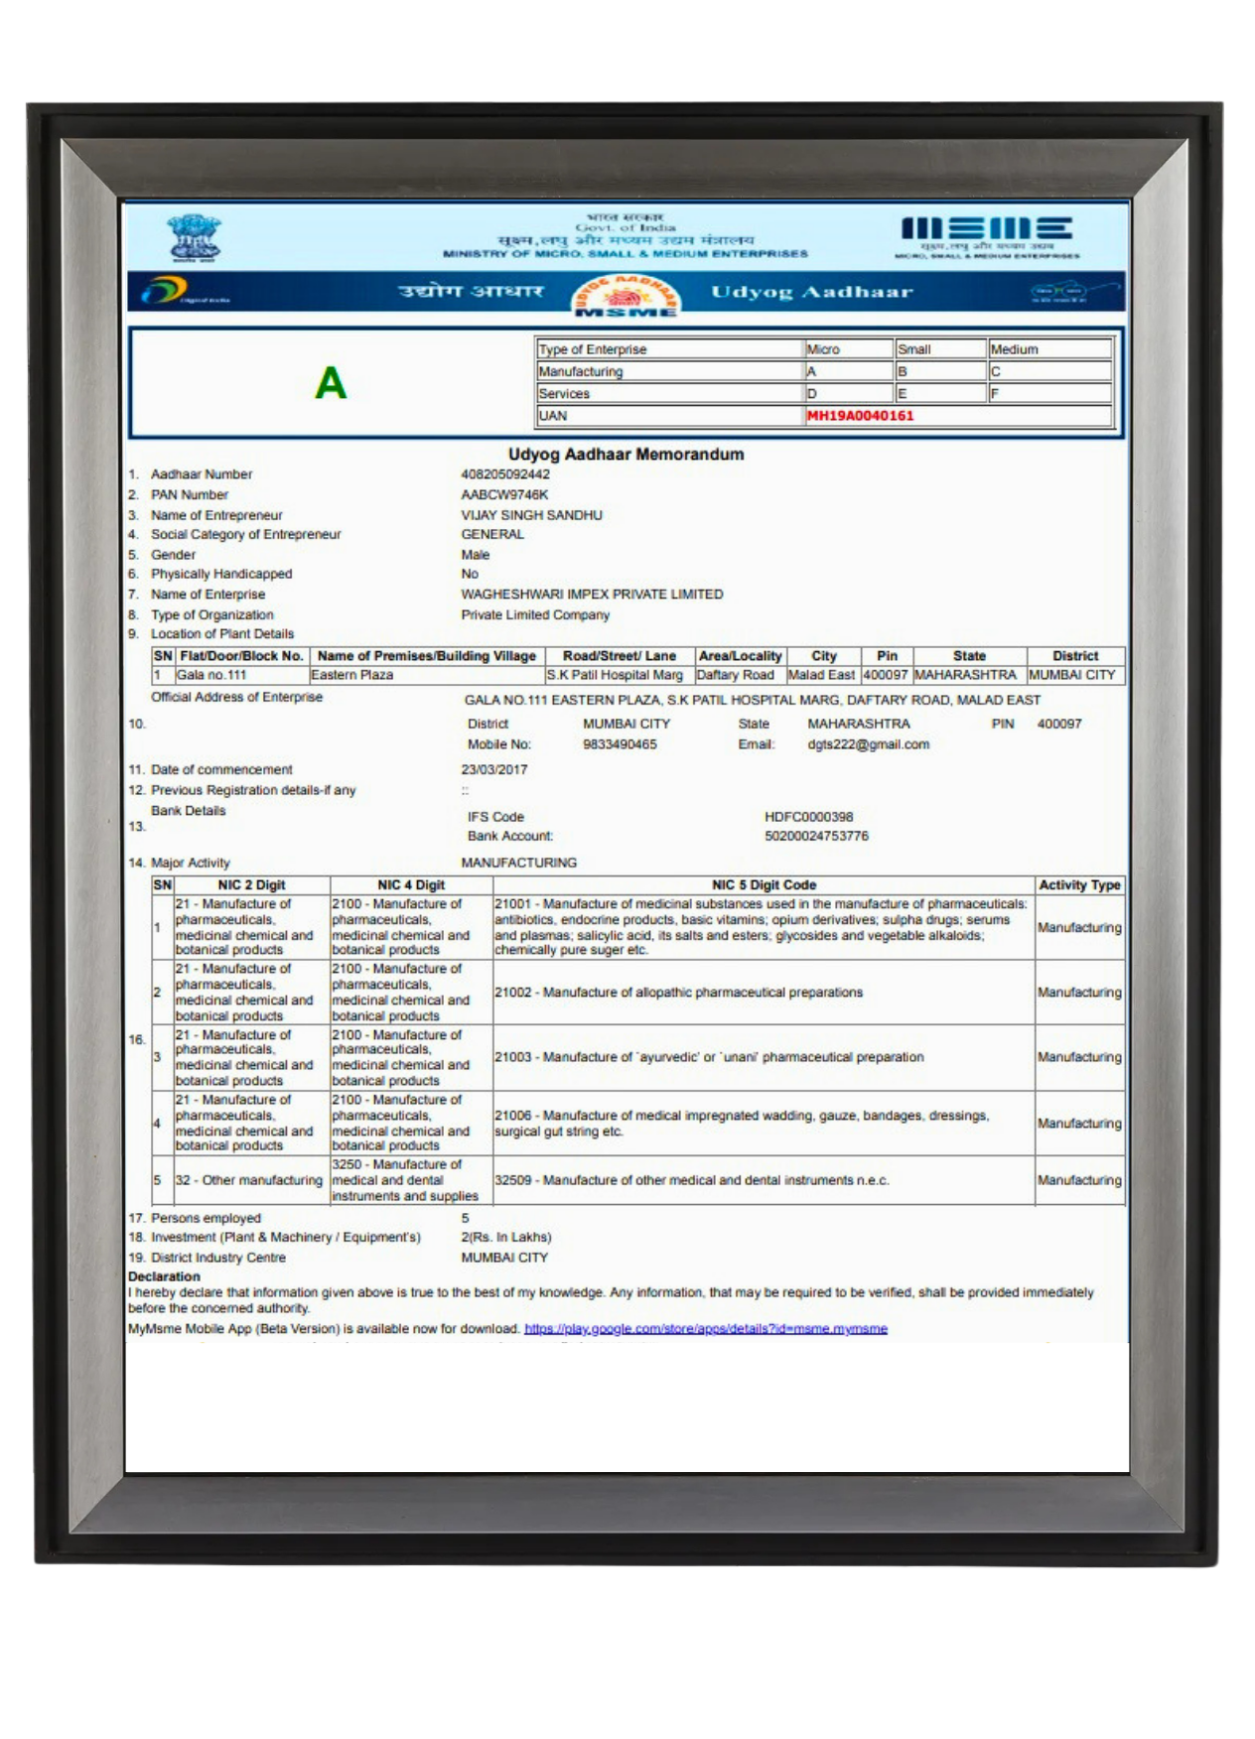
Task: Click the red UAN value MH19A0040161
Action: (x=860, y=416)
